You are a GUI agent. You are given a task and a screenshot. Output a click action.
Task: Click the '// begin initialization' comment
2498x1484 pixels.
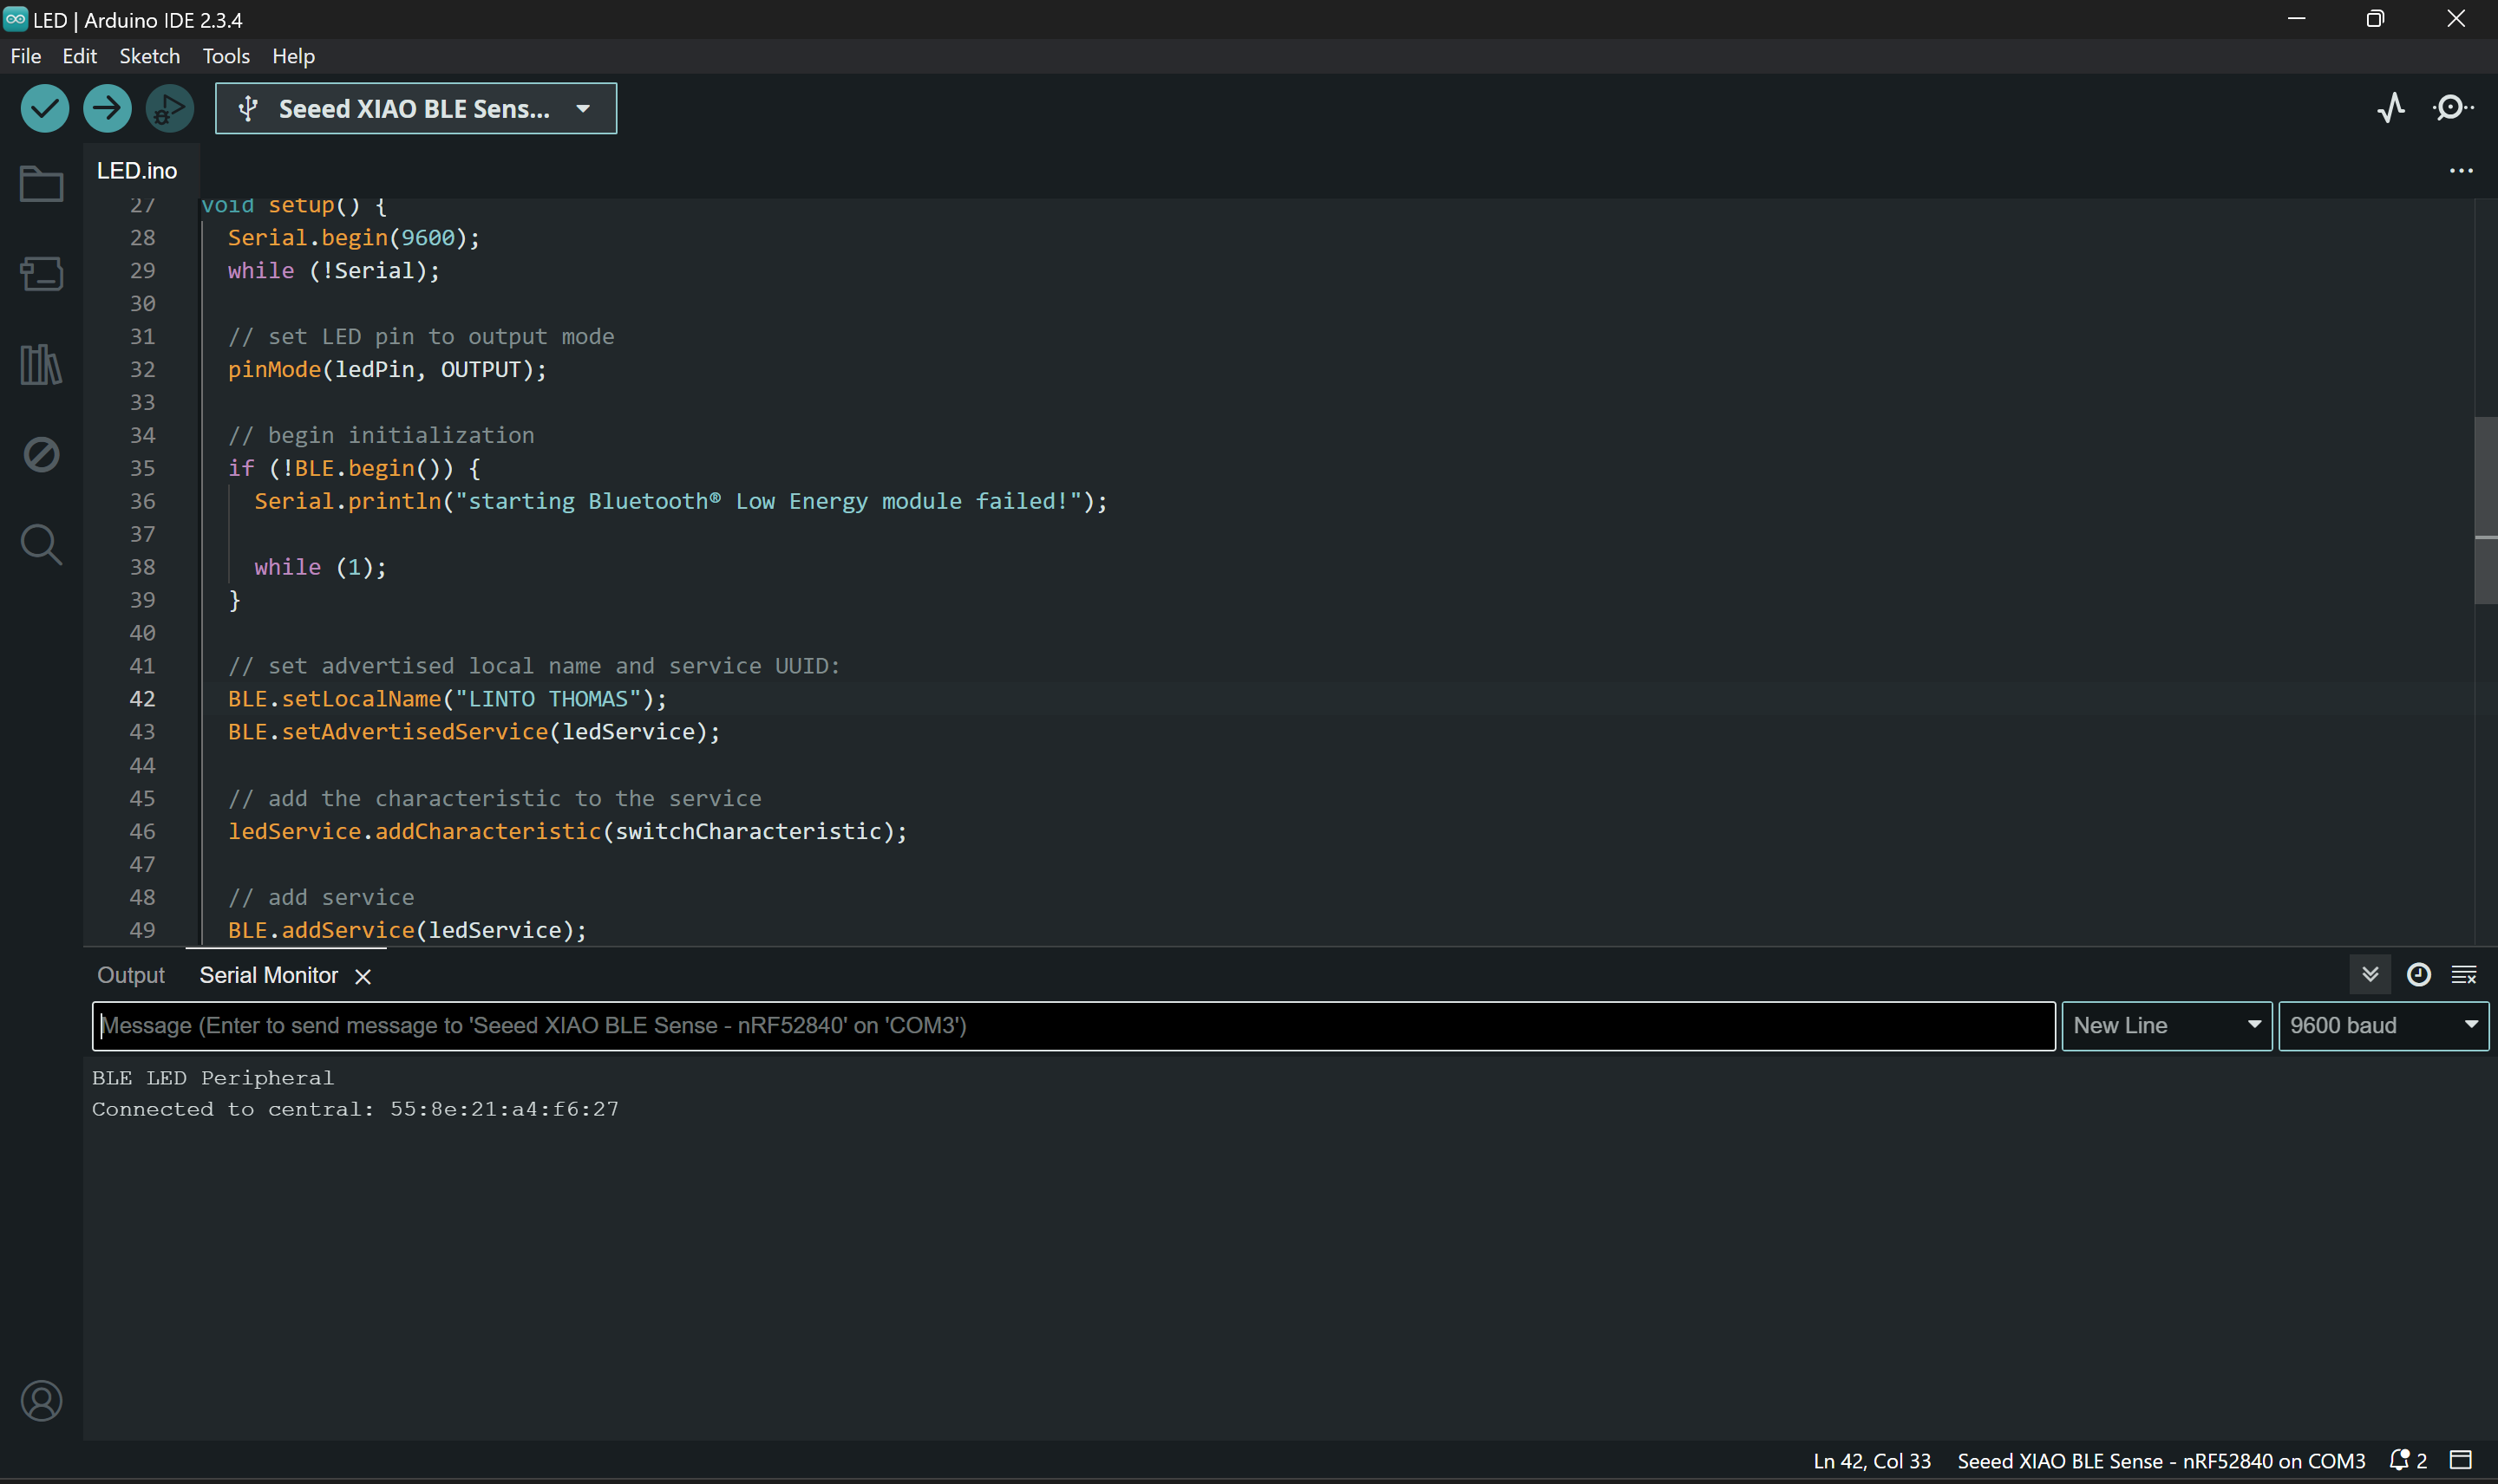pos(381,435)
